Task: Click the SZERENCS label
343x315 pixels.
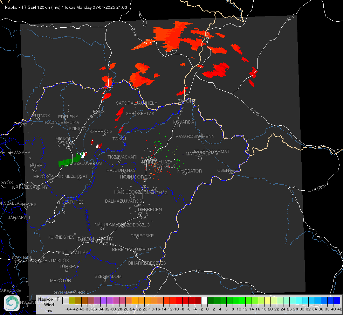Action: (101, 131)
